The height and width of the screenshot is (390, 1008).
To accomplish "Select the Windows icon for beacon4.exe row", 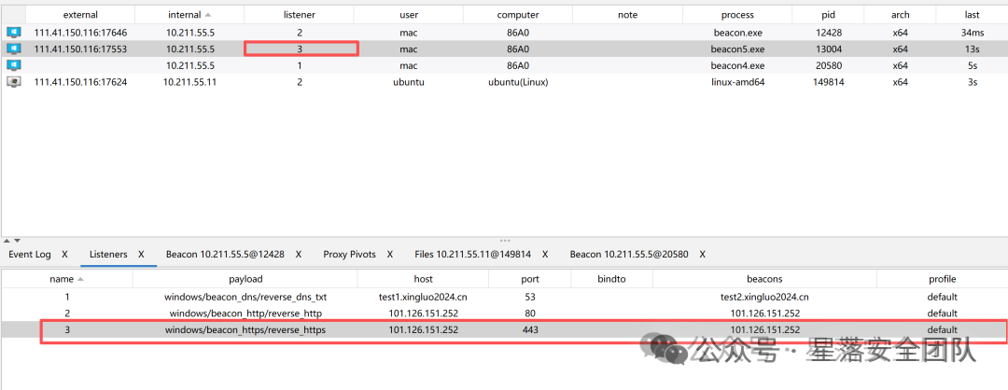I will [13, 65].
